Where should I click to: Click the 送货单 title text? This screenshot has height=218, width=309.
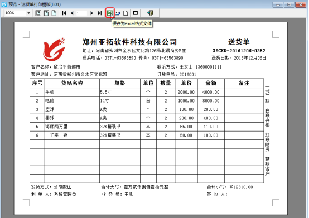[239, 42]
